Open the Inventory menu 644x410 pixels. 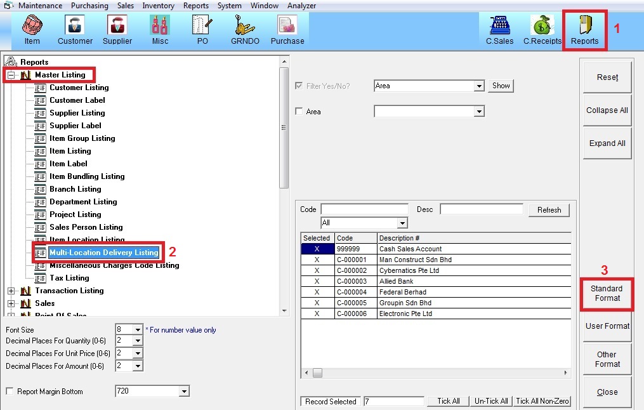158,6
